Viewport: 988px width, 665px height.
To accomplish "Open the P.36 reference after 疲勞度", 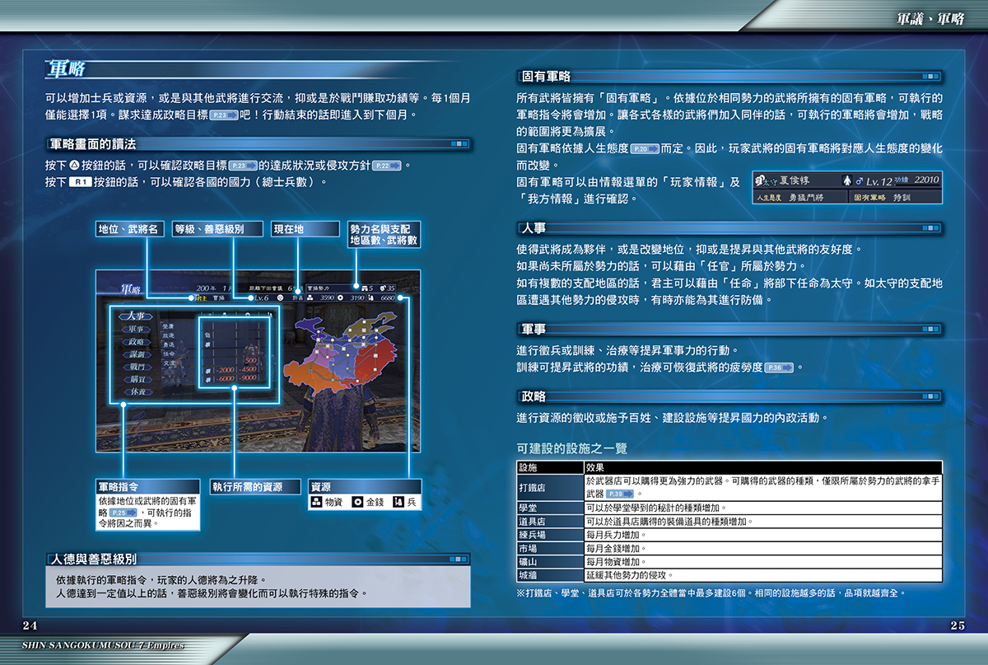I will click(x=779, y=368).
